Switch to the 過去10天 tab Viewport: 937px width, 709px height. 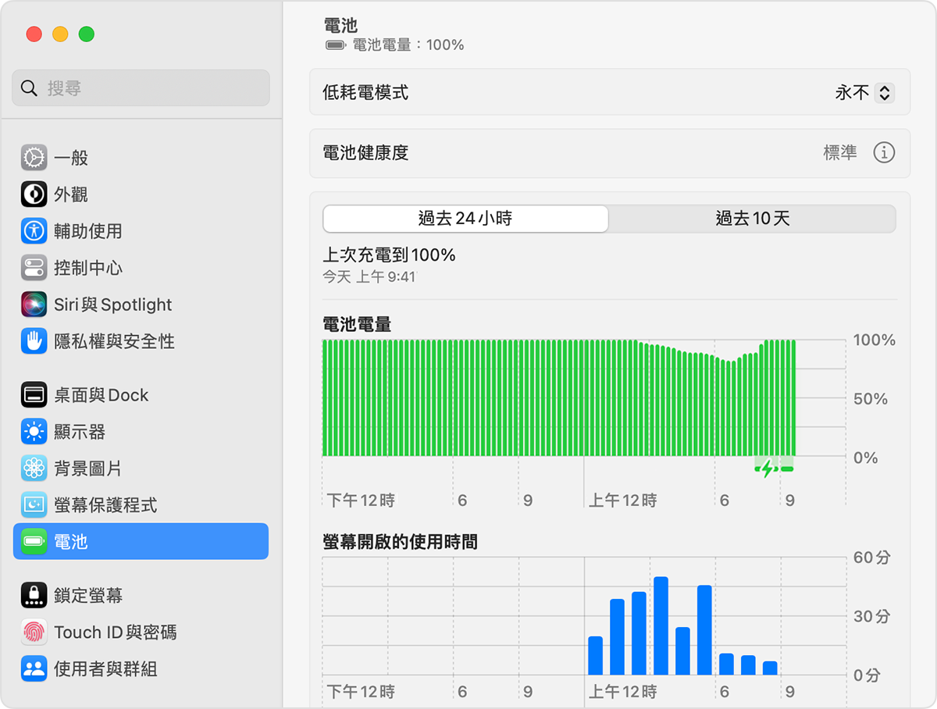click(753, 219)
